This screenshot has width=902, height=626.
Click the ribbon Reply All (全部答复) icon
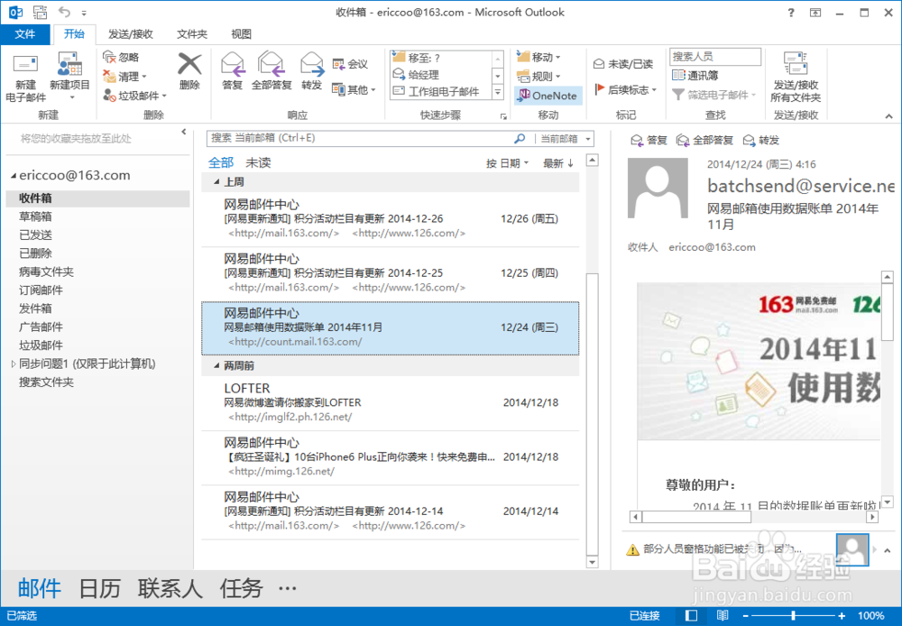click(x=272, y=64)
